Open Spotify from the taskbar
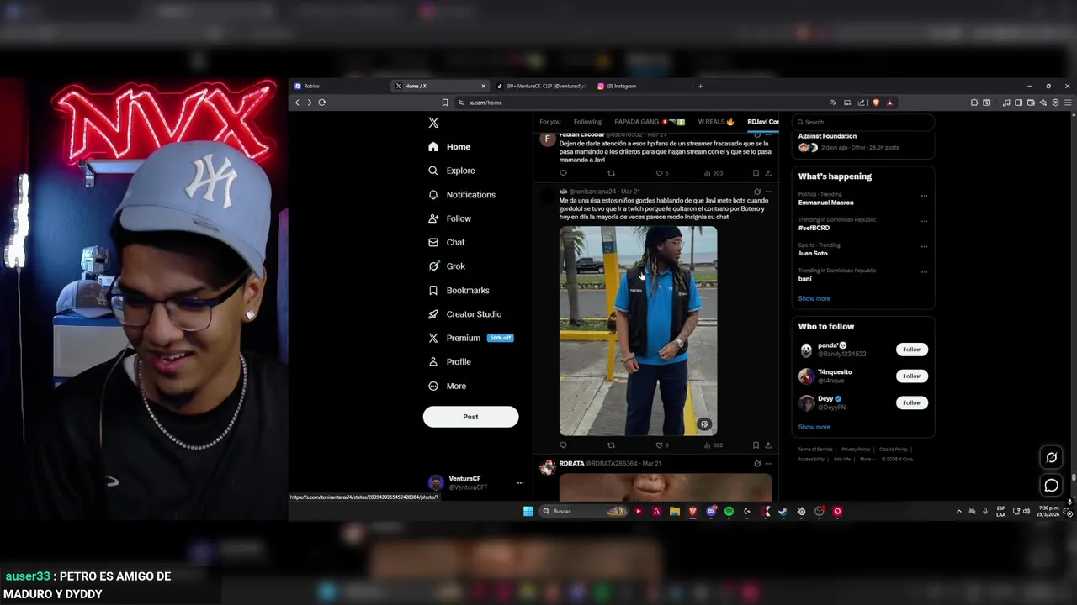 [729, 511]
